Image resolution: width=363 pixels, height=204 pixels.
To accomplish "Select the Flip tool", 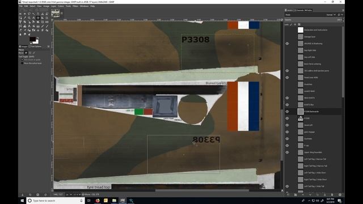I will 47,22.
